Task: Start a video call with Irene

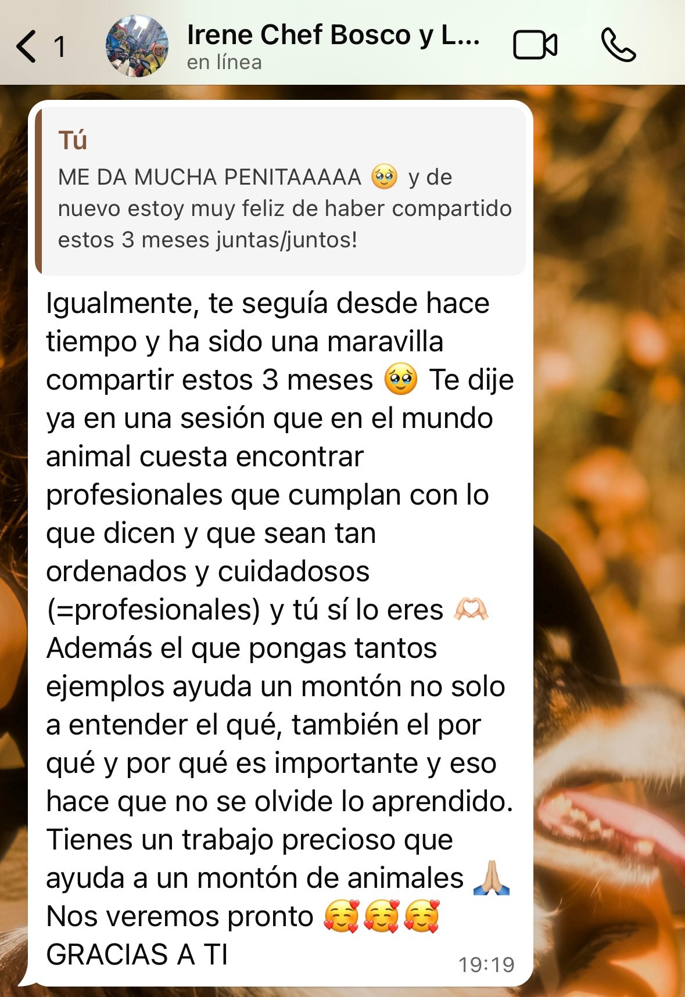Action: (x=535, y=45)
